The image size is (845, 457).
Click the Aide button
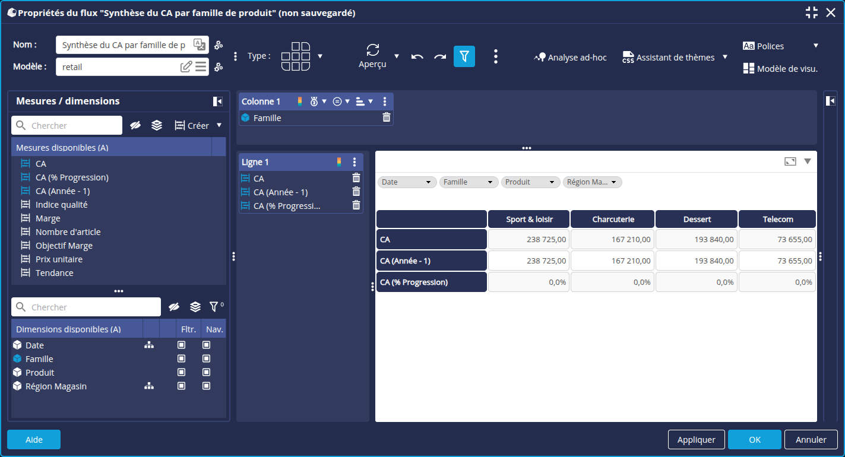click(x=34, y=440)
